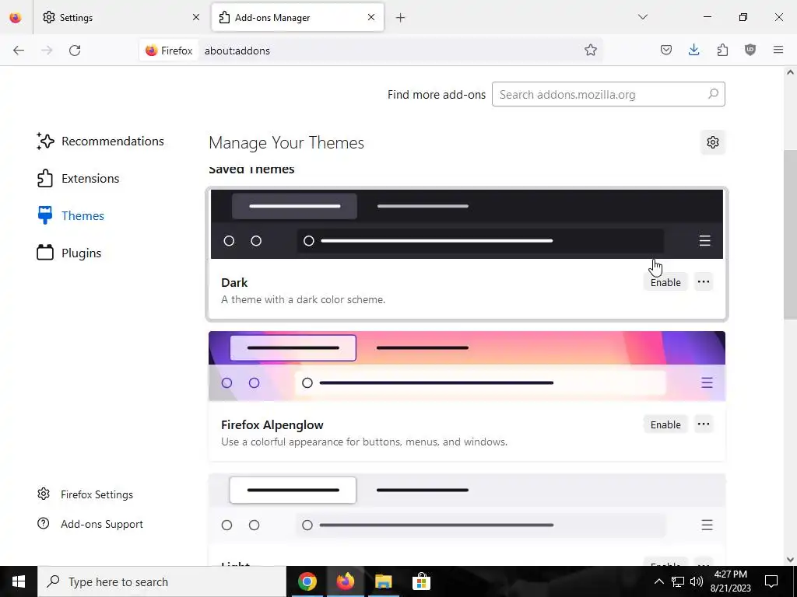Select the Themes category
797x597 pixels.
[71, 216]
